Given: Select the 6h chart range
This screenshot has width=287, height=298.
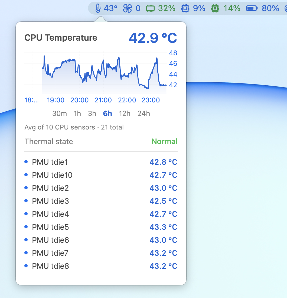Looking at the screenshot, I should pyautogui.click(x=107, y=114).
